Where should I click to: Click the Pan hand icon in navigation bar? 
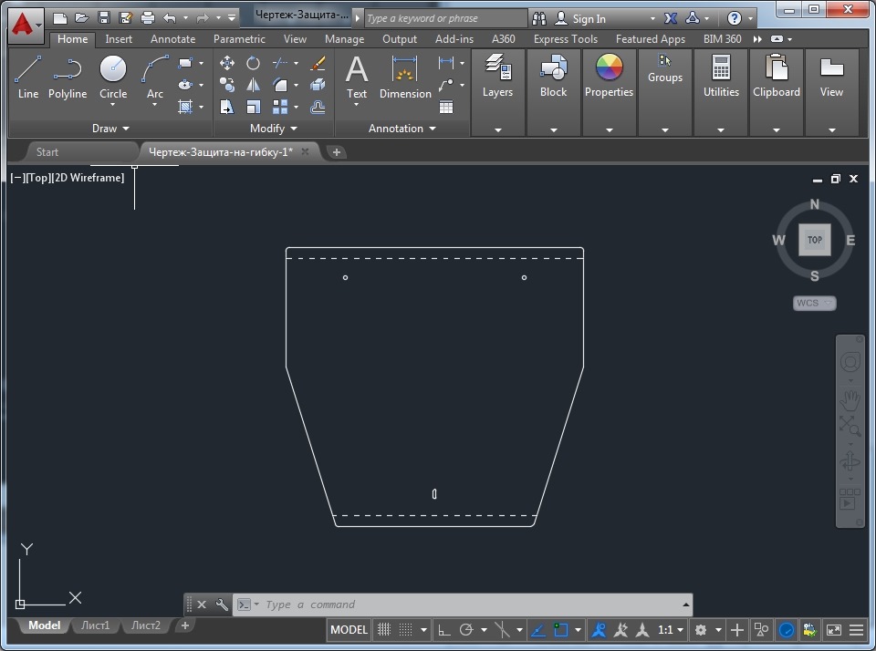[x=850, y=398]
